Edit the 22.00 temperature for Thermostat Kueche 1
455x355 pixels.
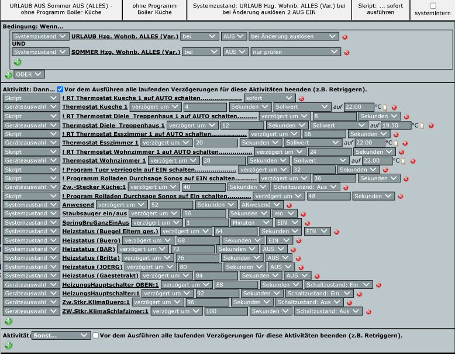pyautogui.click(x=359, y=107)
